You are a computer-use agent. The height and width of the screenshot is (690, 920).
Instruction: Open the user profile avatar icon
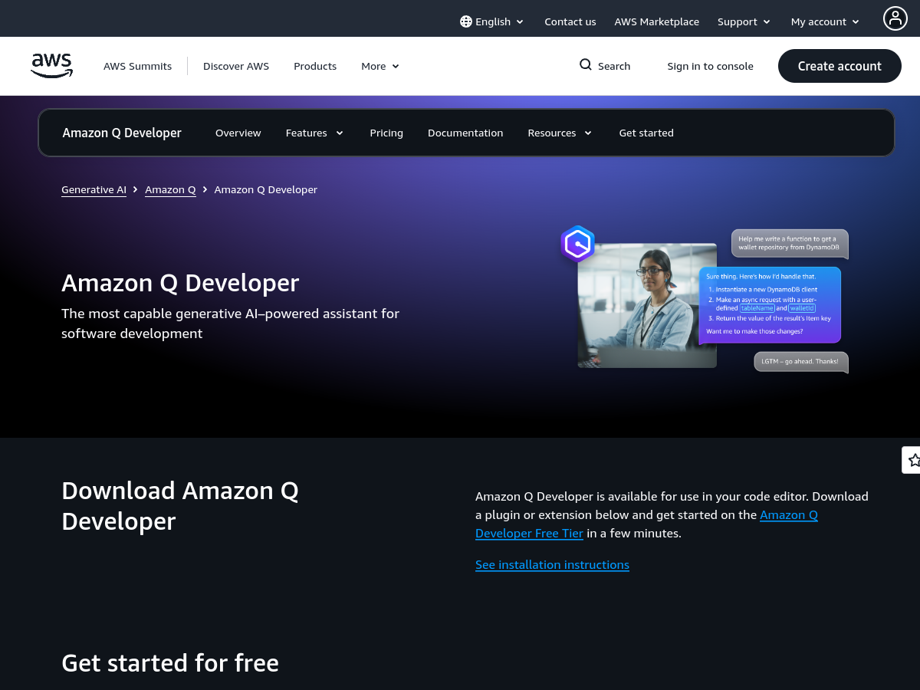tap(895, 18)
